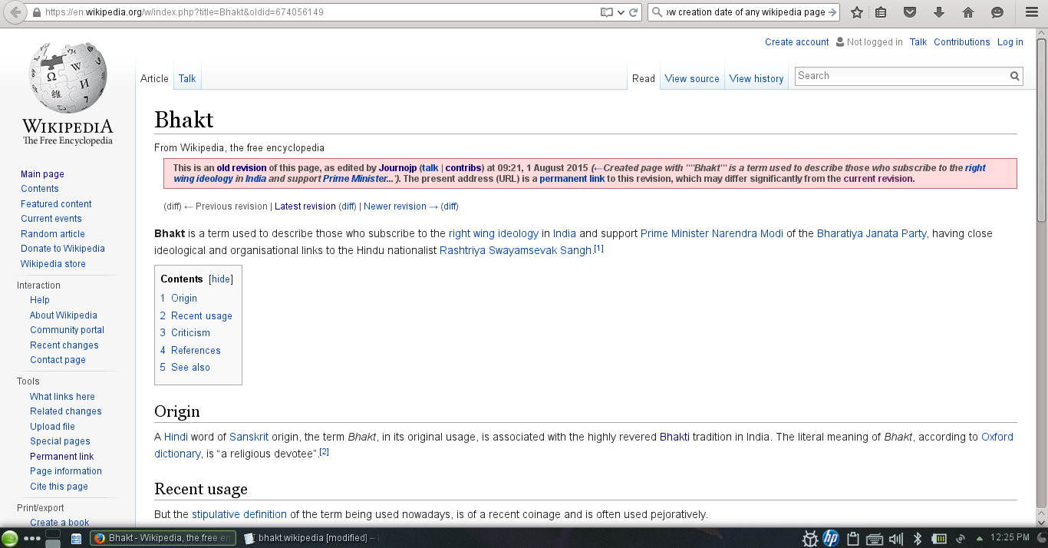This screenshot has height=548, width=1048.
Task: Click the HP icon in system tray
Action: (830, 538)
